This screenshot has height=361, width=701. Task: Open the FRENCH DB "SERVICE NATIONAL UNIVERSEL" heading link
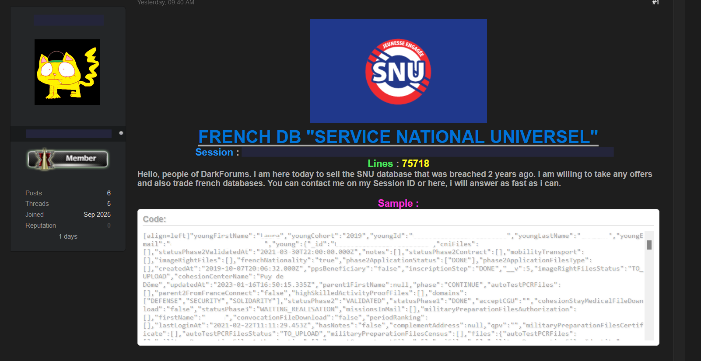click(398, 137)
